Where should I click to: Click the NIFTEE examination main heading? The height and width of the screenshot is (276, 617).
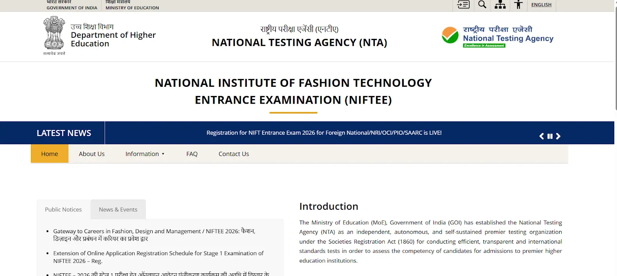(x=293, y=91)
